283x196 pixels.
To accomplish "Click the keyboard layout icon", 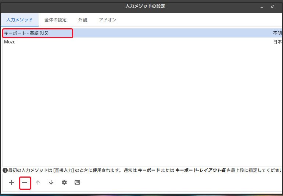I will (77, 182).
